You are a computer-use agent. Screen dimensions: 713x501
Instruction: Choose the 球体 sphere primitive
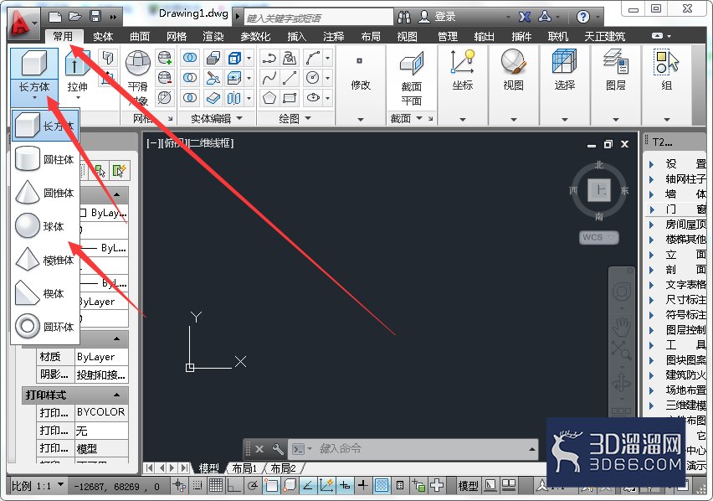click(44, 226)
